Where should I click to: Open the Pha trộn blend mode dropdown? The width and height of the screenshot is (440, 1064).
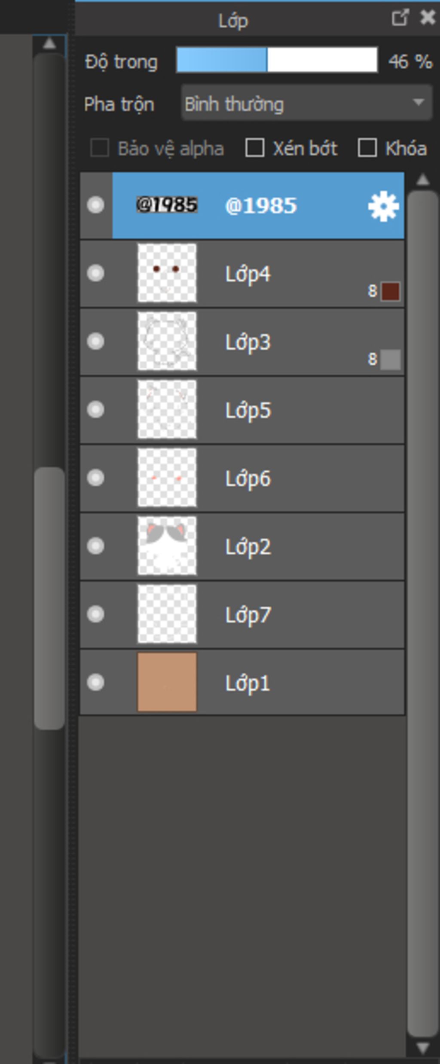[x=307, y=103]
